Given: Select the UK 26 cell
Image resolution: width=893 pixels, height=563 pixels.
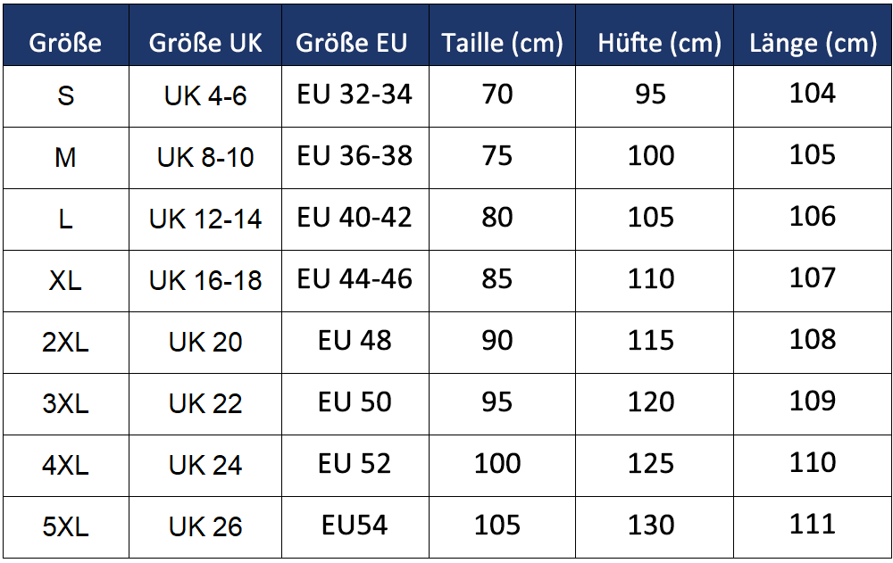Looking at the screenshot, I should (205, 527).
